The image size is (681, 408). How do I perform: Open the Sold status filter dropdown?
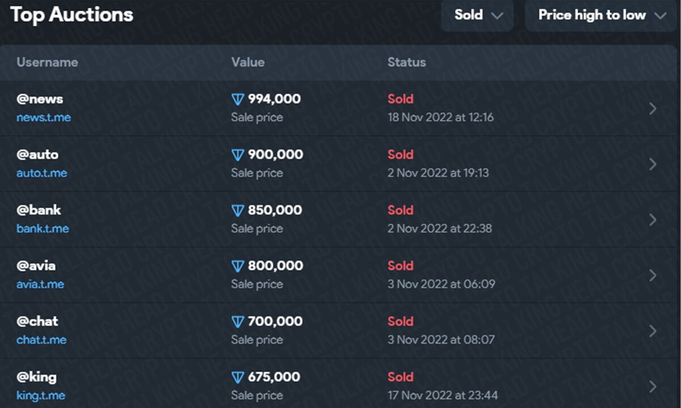click(x=478, y=15)
